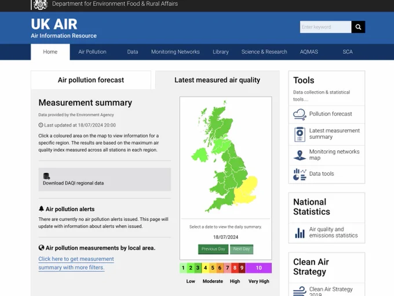The width and height of the screenshot is (394, 296).
Task: Click the Next Day button
Action: click(242, 249)
